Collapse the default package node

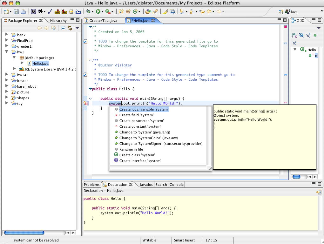coord(14,58)
